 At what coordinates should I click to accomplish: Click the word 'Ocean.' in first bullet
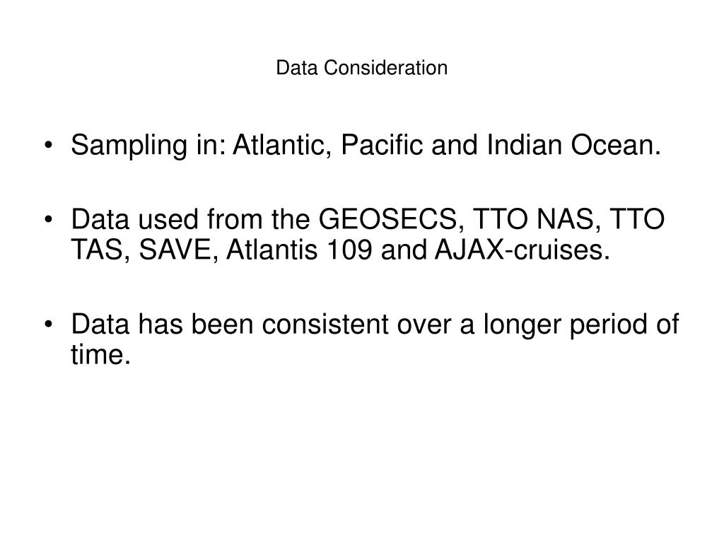[616, 145]
